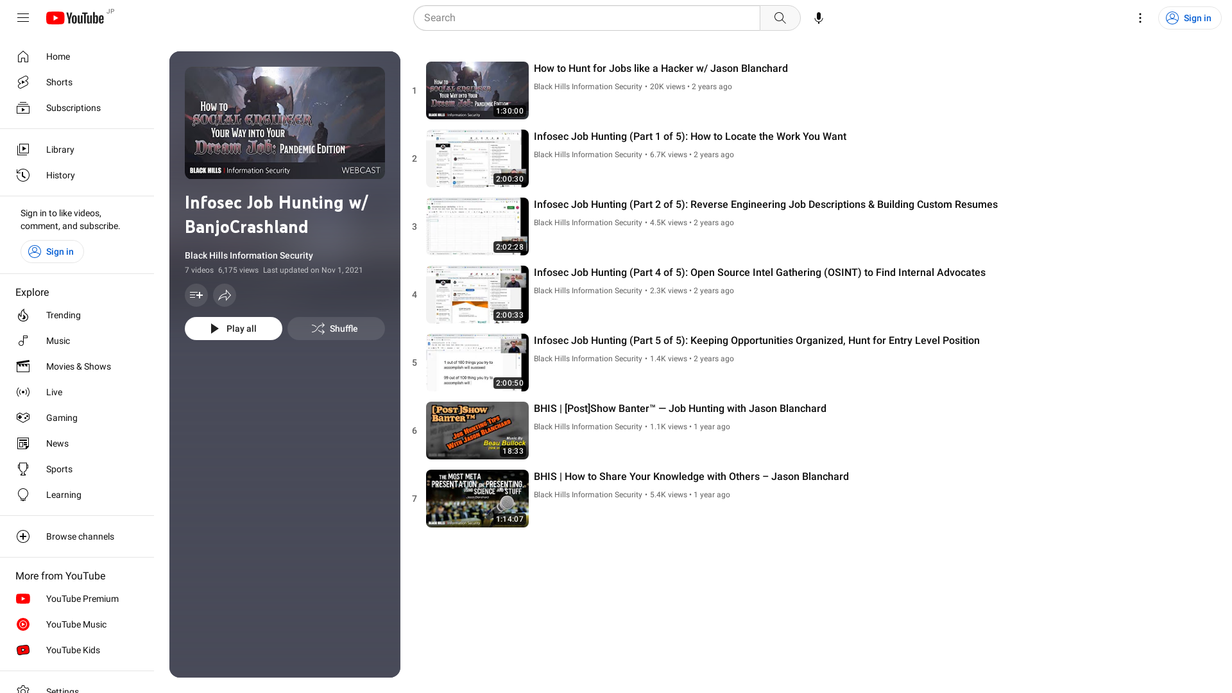Click 'Last updated on Nov 1, 2021' text
Viewport: 1232px width, 693px height.
pos(313,270)
